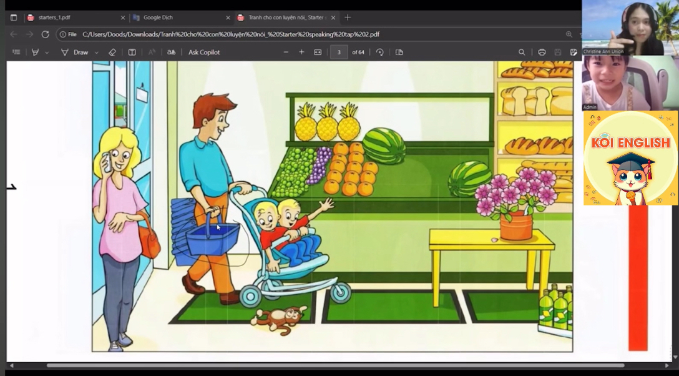Click the translate あ icon

pyautogui.click(x=172, y=52)
